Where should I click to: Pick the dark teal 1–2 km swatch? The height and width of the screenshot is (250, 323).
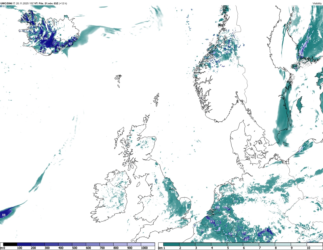[171, 244]
